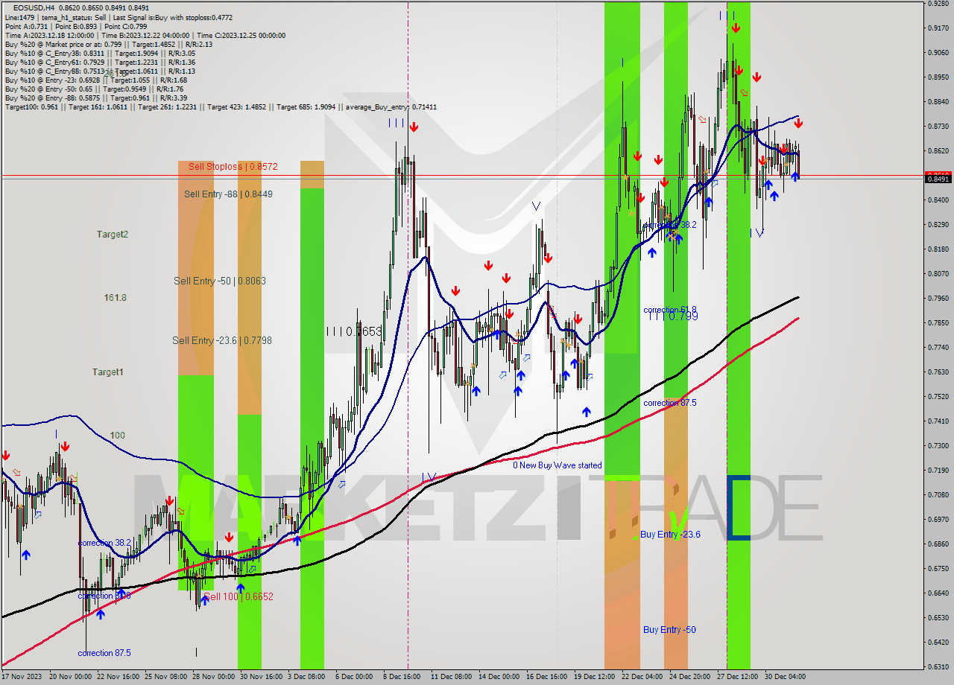
Task: Click the '30 Dec 04:00' time axis label
Action: coord(785,678)
